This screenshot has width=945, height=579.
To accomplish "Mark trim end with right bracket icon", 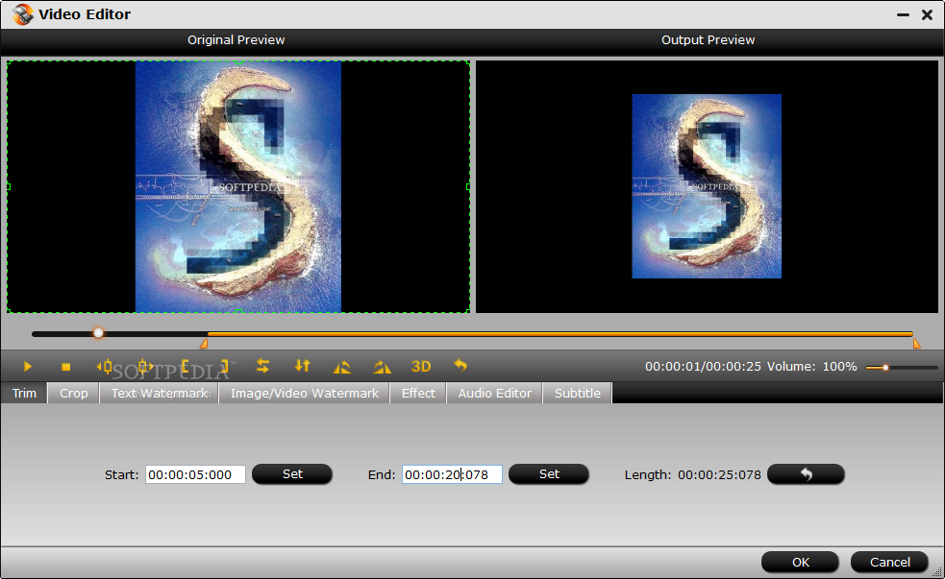I will 224,366.
